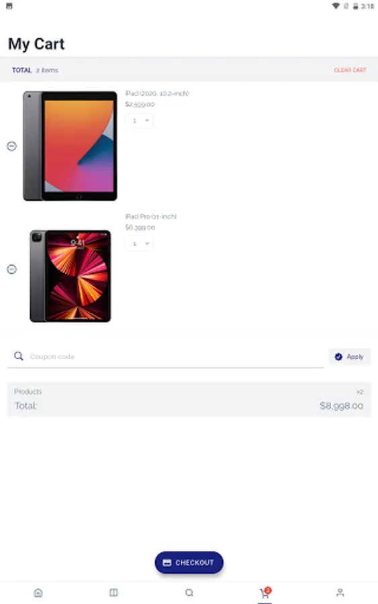Tap the Total price summary row

189,405
